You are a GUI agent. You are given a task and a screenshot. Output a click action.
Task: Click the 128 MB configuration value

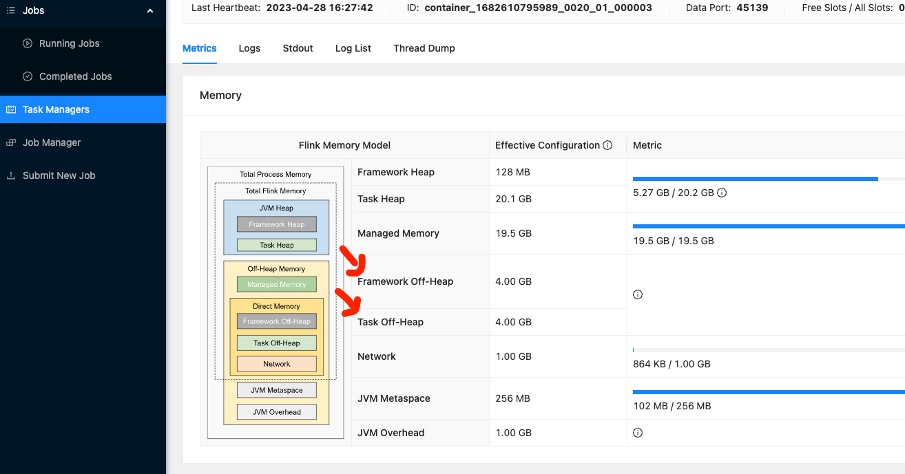513,172
